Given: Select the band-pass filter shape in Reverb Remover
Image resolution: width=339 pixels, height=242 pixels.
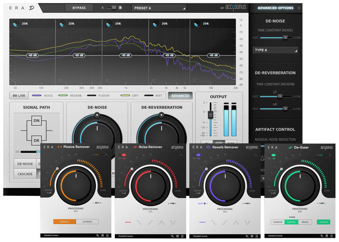Looking at the screenshot, I should (x=236, y=222).
